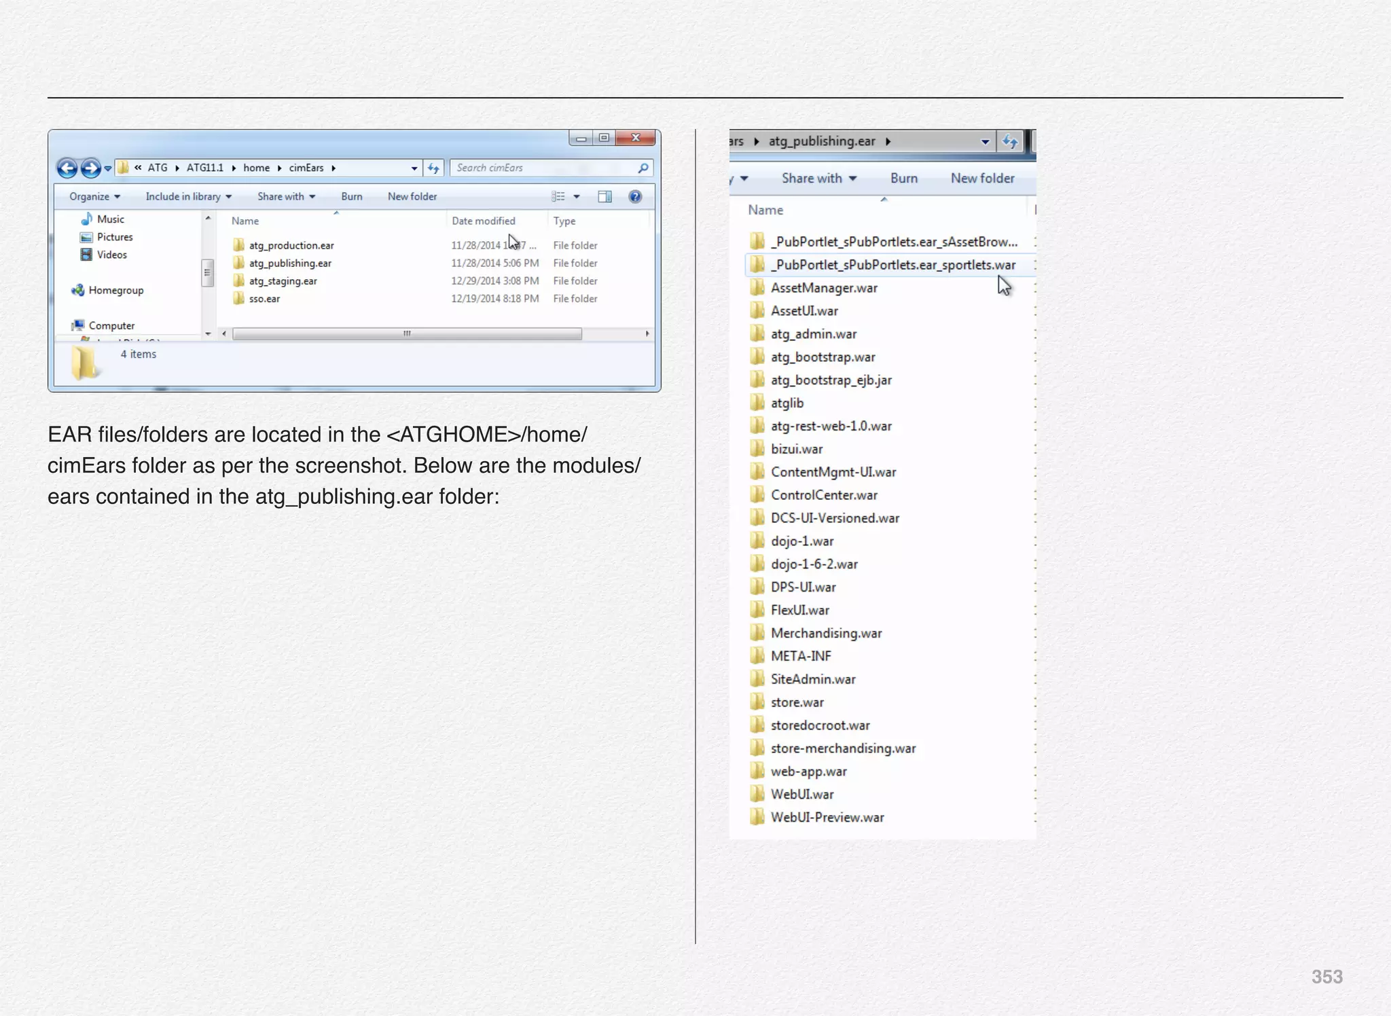Click New folder in cimEars toolbar
Viewport: 1391px width, 1016px height.
pos(412,196)
